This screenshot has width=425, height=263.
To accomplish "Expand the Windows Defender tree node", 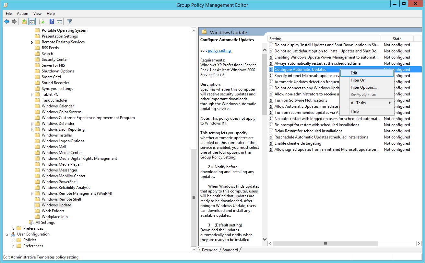I will click(x=32, y=124).
